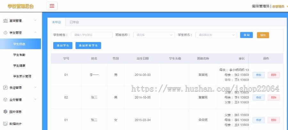Click the 超级管理员 label

click(x=260, y=6)
